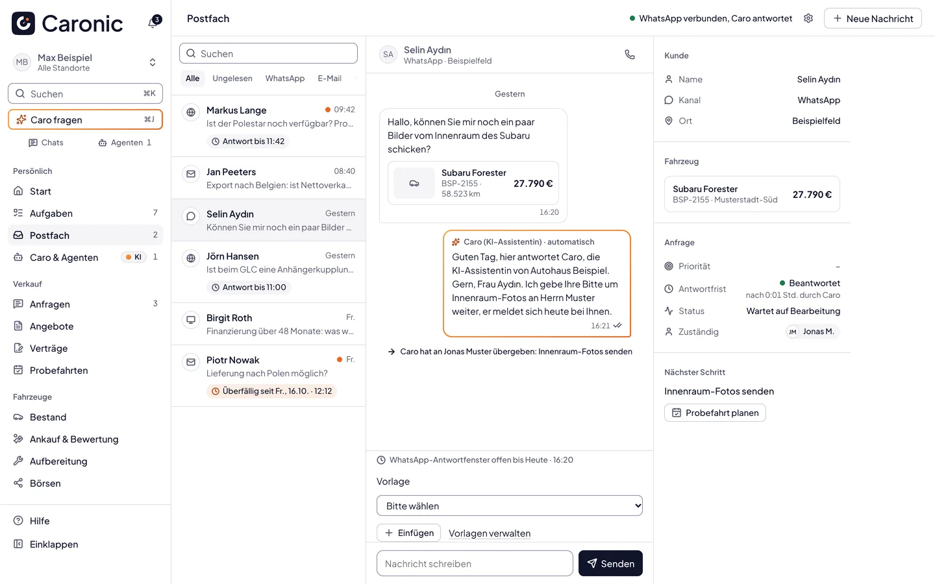Click the web channel icon for Markus Lange

point(191,112)
